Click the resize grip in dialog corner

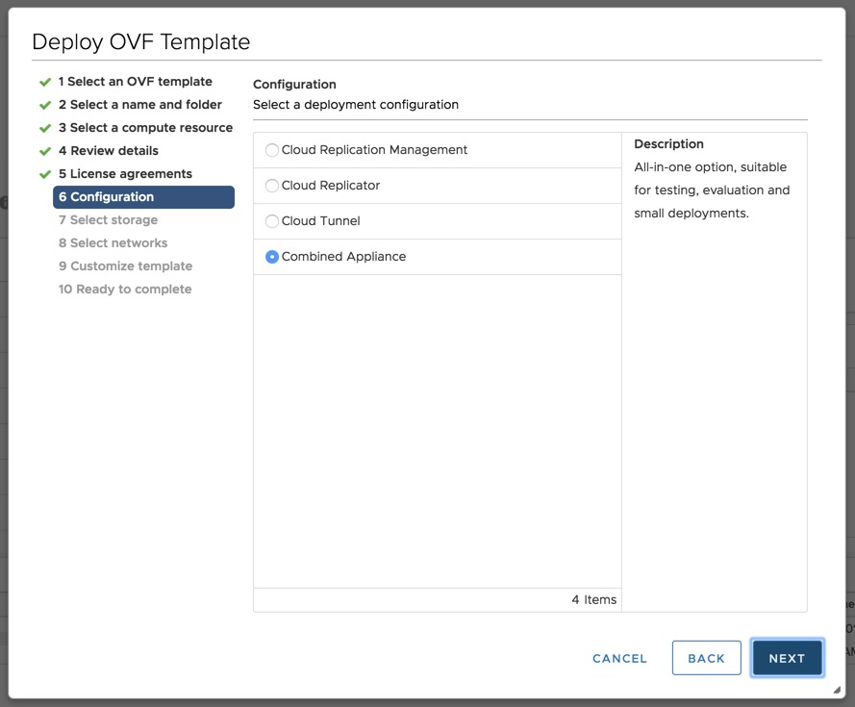point(836,691)
